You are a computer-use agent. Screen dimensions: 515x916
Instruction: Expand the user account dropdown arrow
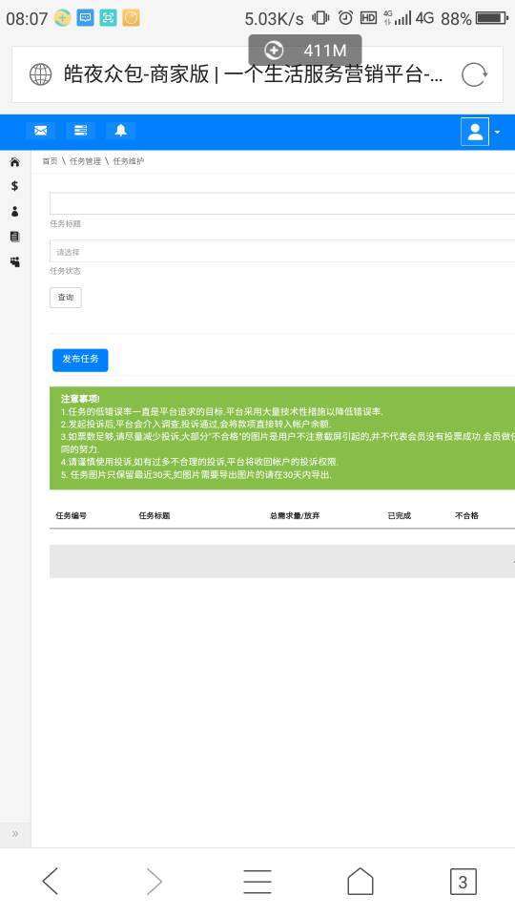click(x=497, y=133)
